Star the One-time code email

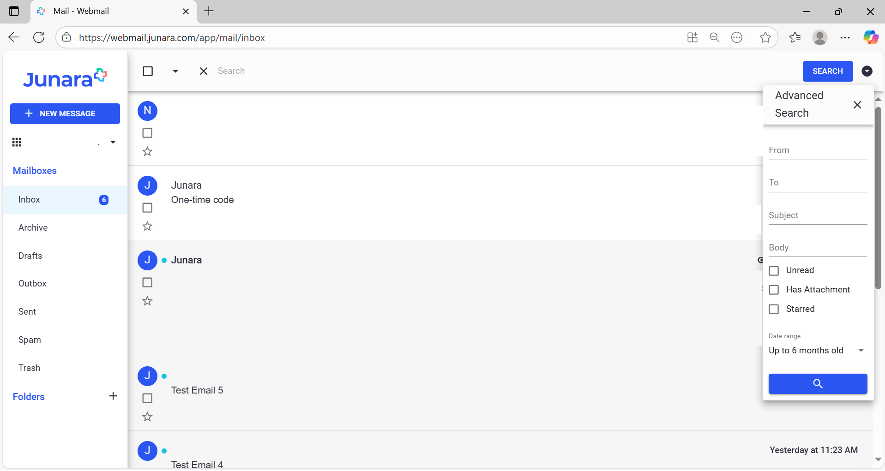[147, 226]
